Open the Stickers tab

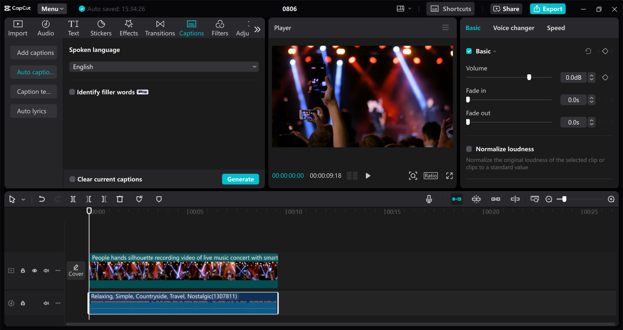click(101, 28)
